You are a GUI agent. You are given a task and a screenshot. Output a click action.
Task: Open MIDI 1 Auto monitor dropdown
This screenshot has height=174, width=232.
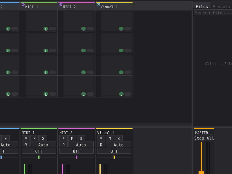43,144
